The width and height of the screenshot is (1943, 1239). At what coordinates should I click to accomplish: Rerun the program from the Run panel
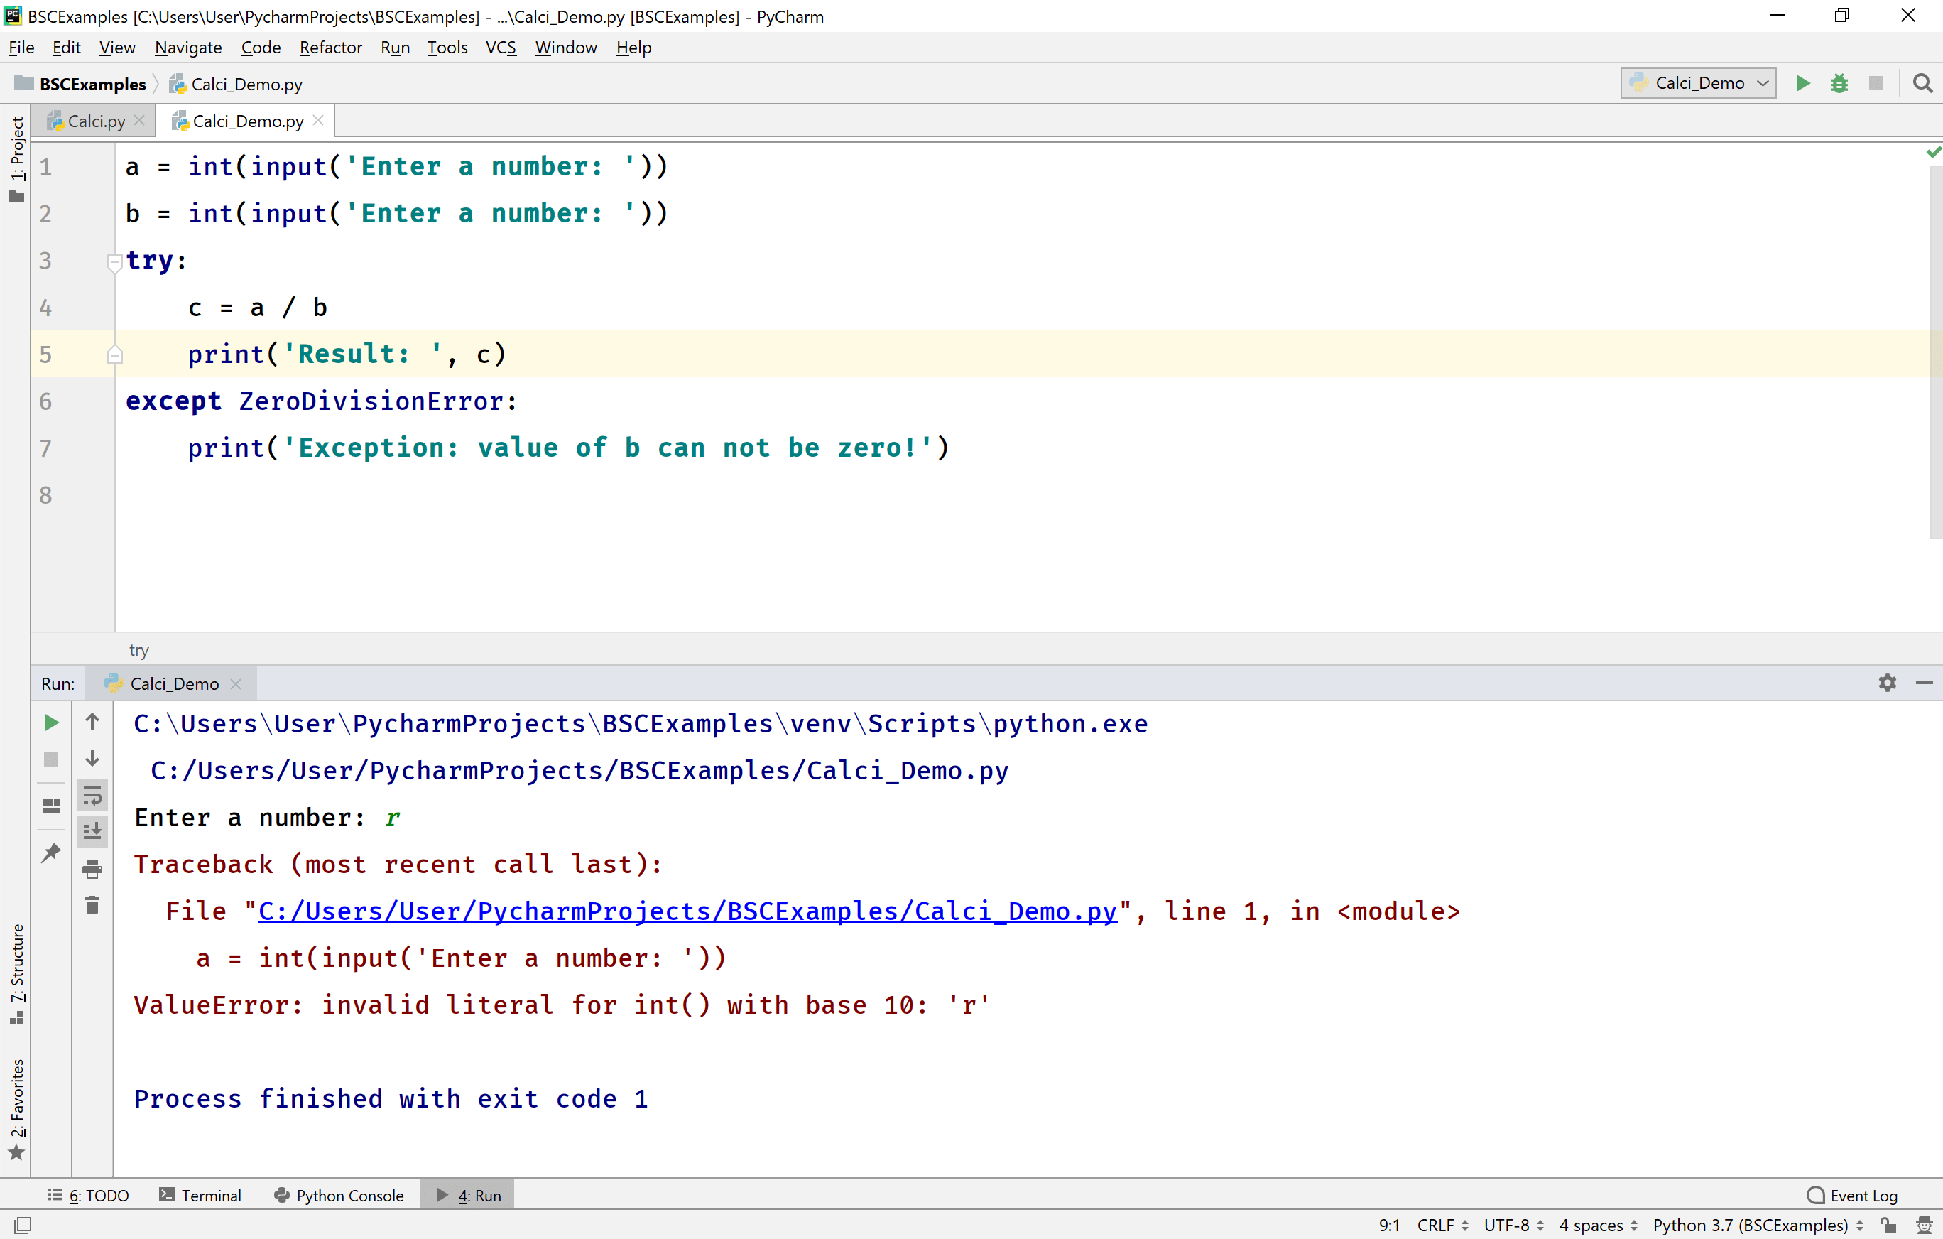[x=51, y=723]
